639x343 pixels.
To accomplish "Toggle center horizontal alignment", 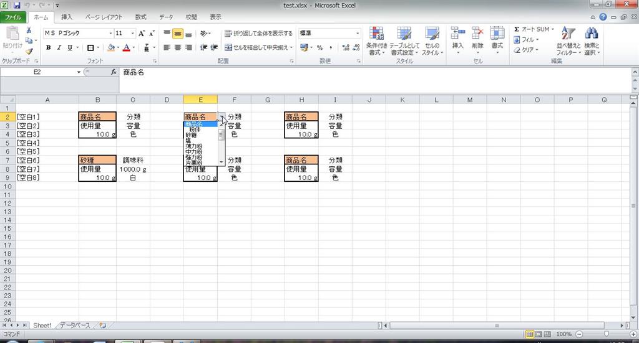I will [178, 47].
